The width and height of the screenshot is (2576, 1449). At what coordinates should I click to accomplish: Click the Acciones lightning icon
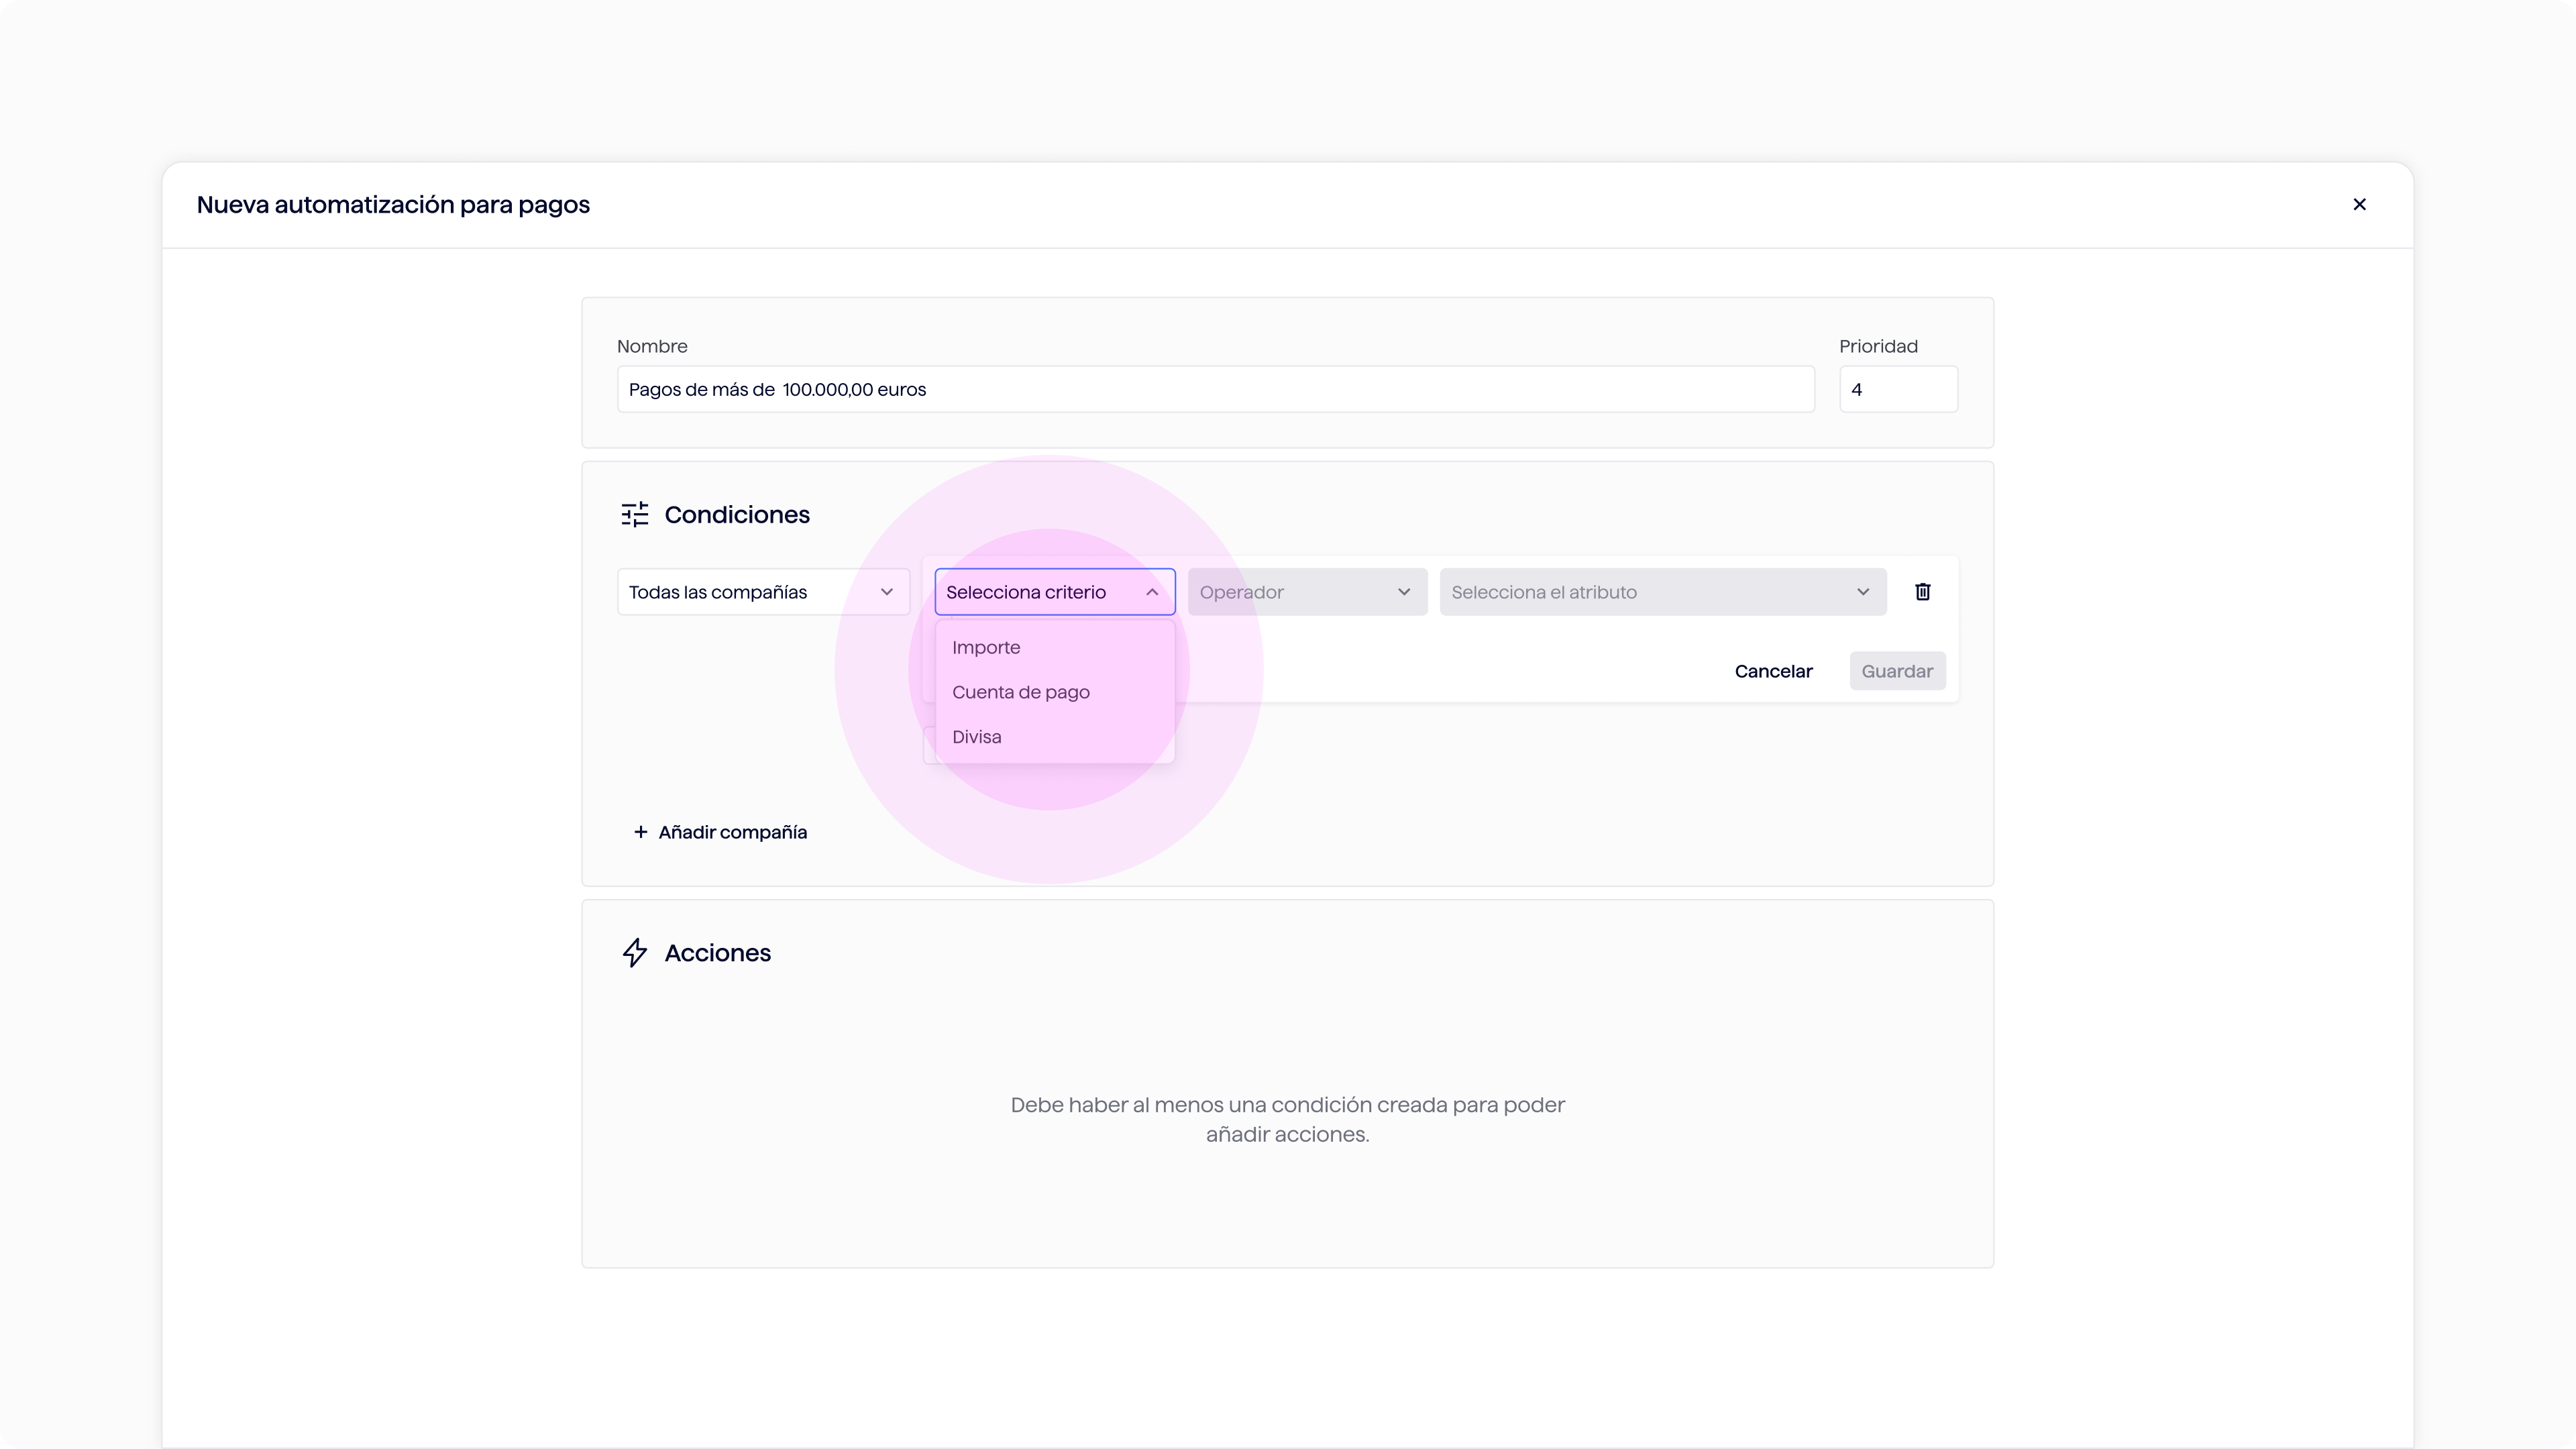[x=635, y=952]
